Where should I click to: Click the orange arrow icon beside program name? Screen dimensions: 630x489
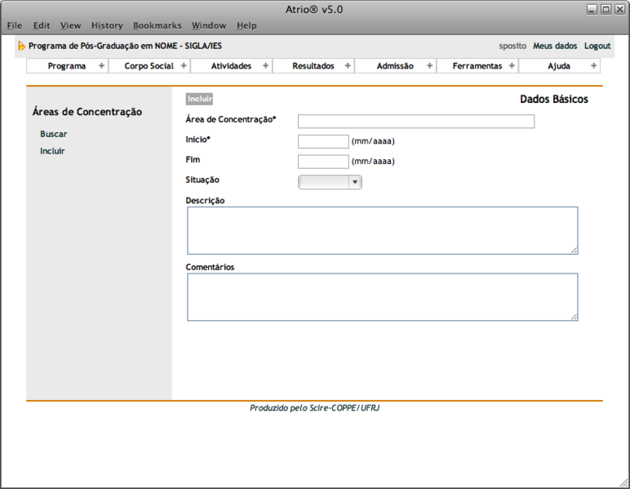[x=21, y=47]
